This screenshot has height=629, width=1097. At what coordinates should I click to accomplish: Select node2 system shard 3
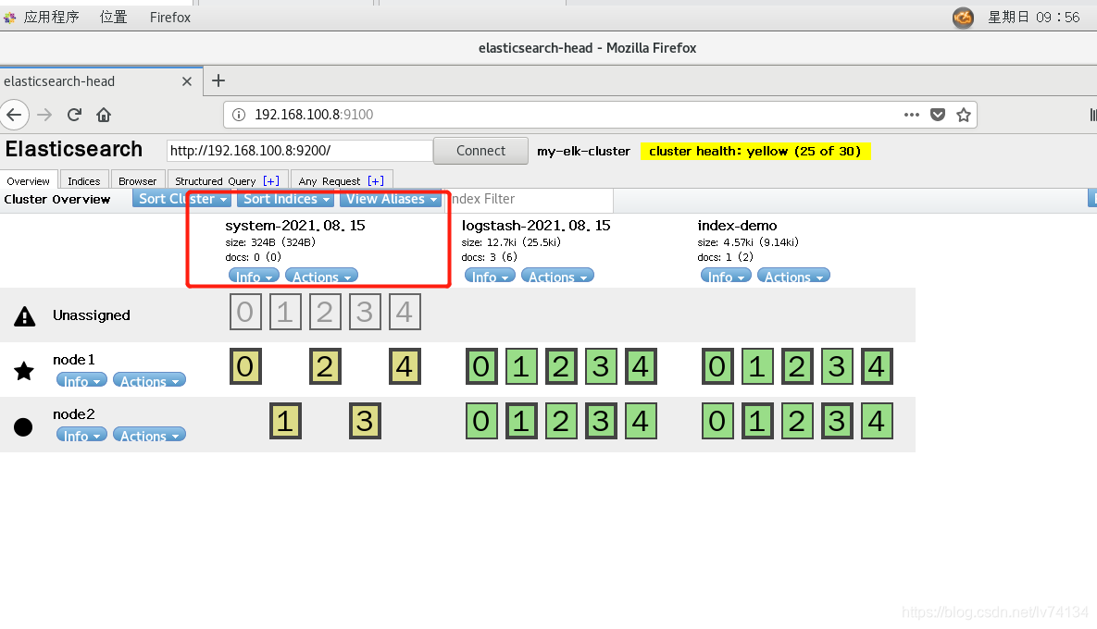(x=365, y=421)
